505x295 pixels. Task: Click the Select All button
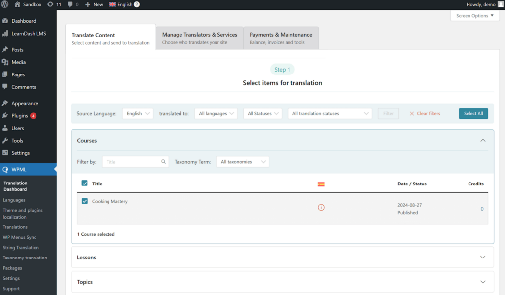[473, 113]
